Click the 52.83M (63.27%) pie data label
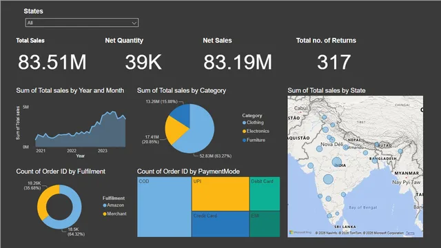This screenshot has height=248, width=441. tap(216, 156)
